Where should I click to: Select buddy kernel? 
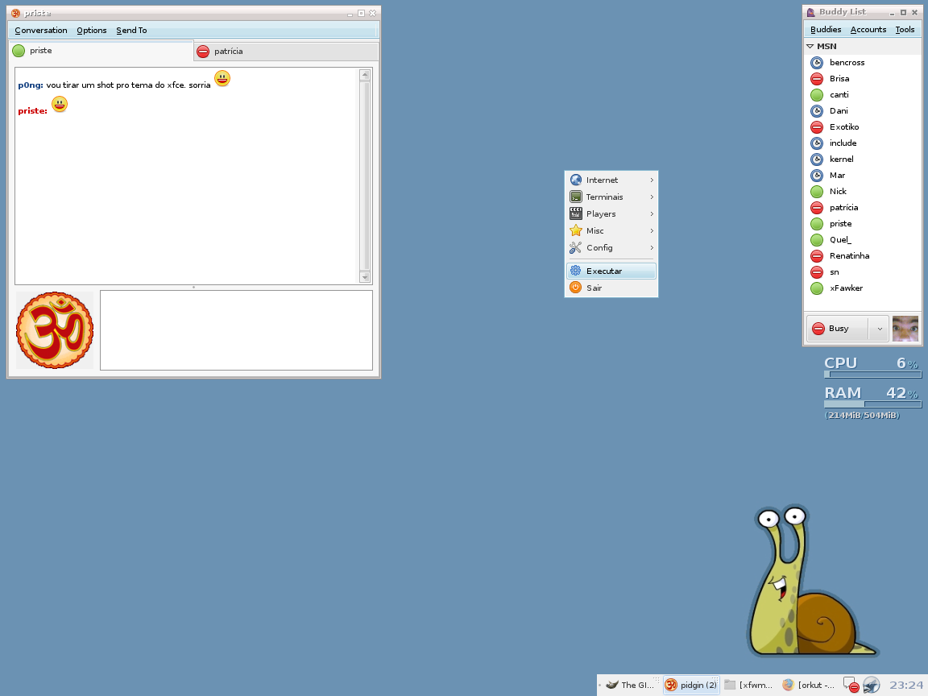coord(862,159)
